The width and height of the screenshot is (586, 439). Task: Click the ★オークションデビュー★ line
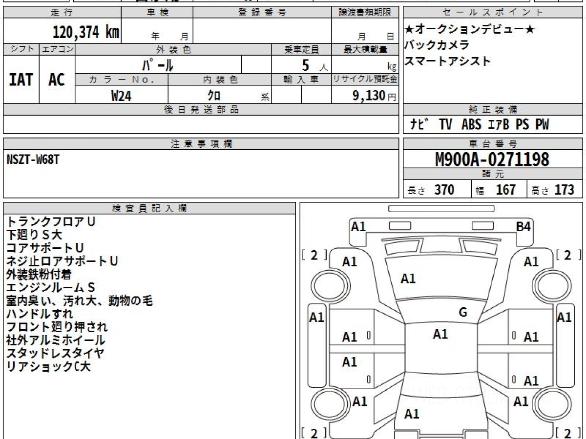[x=470, y=30]
